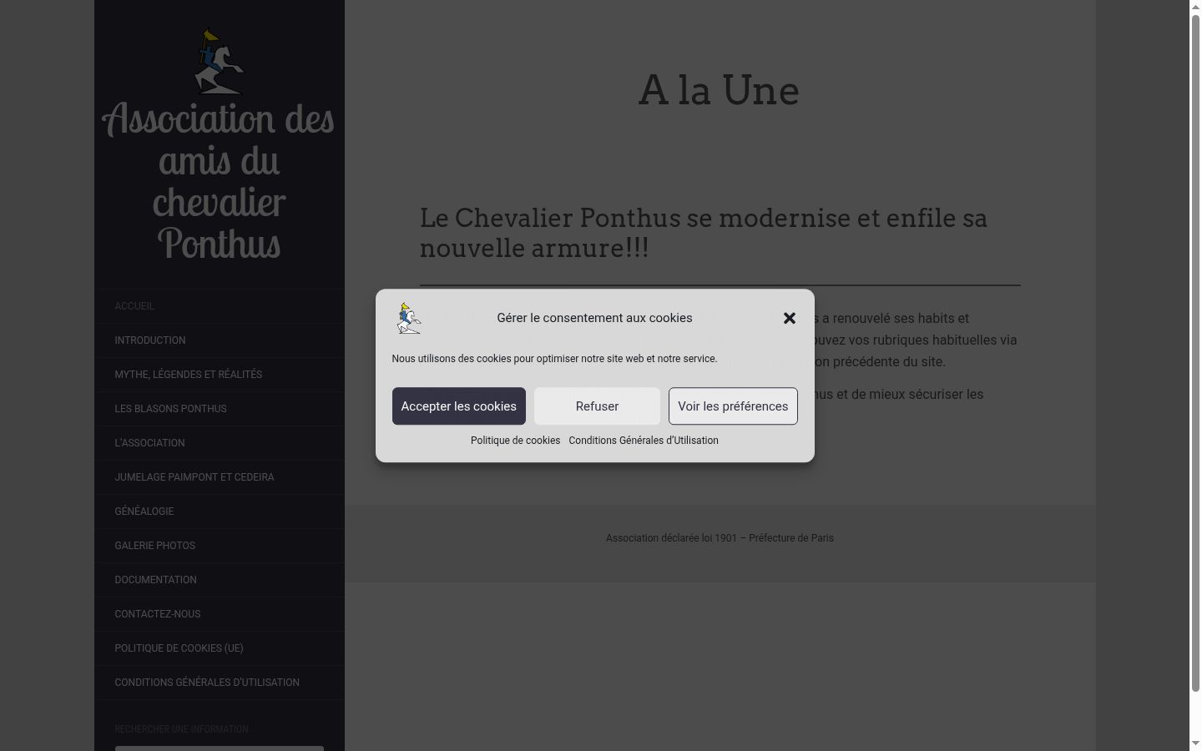Click the knight on horse site logo

click(x=219, y=62)
